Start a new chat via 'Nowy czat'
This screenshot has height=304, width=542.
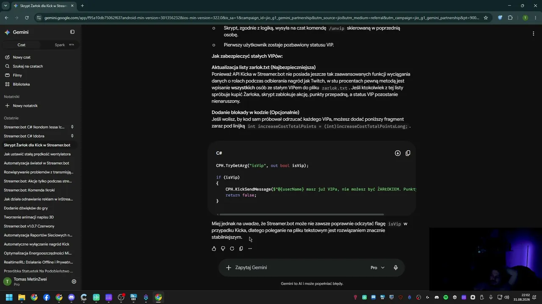21,57
